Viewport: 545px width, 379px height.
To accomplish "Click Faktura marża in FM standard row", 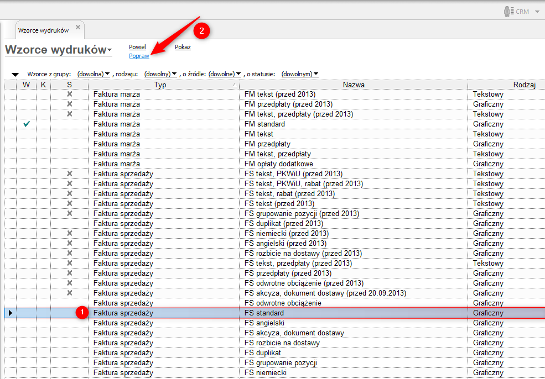I will pos(116,124).
